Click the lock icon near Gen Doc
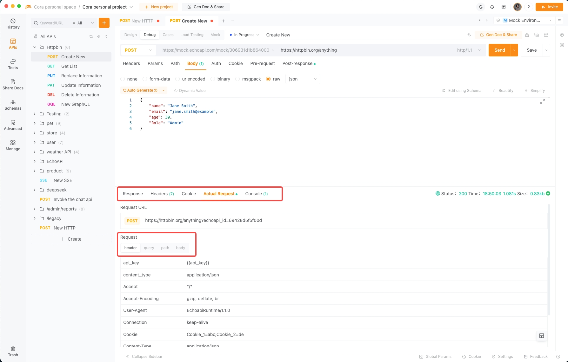 click(x=527, y=35)
